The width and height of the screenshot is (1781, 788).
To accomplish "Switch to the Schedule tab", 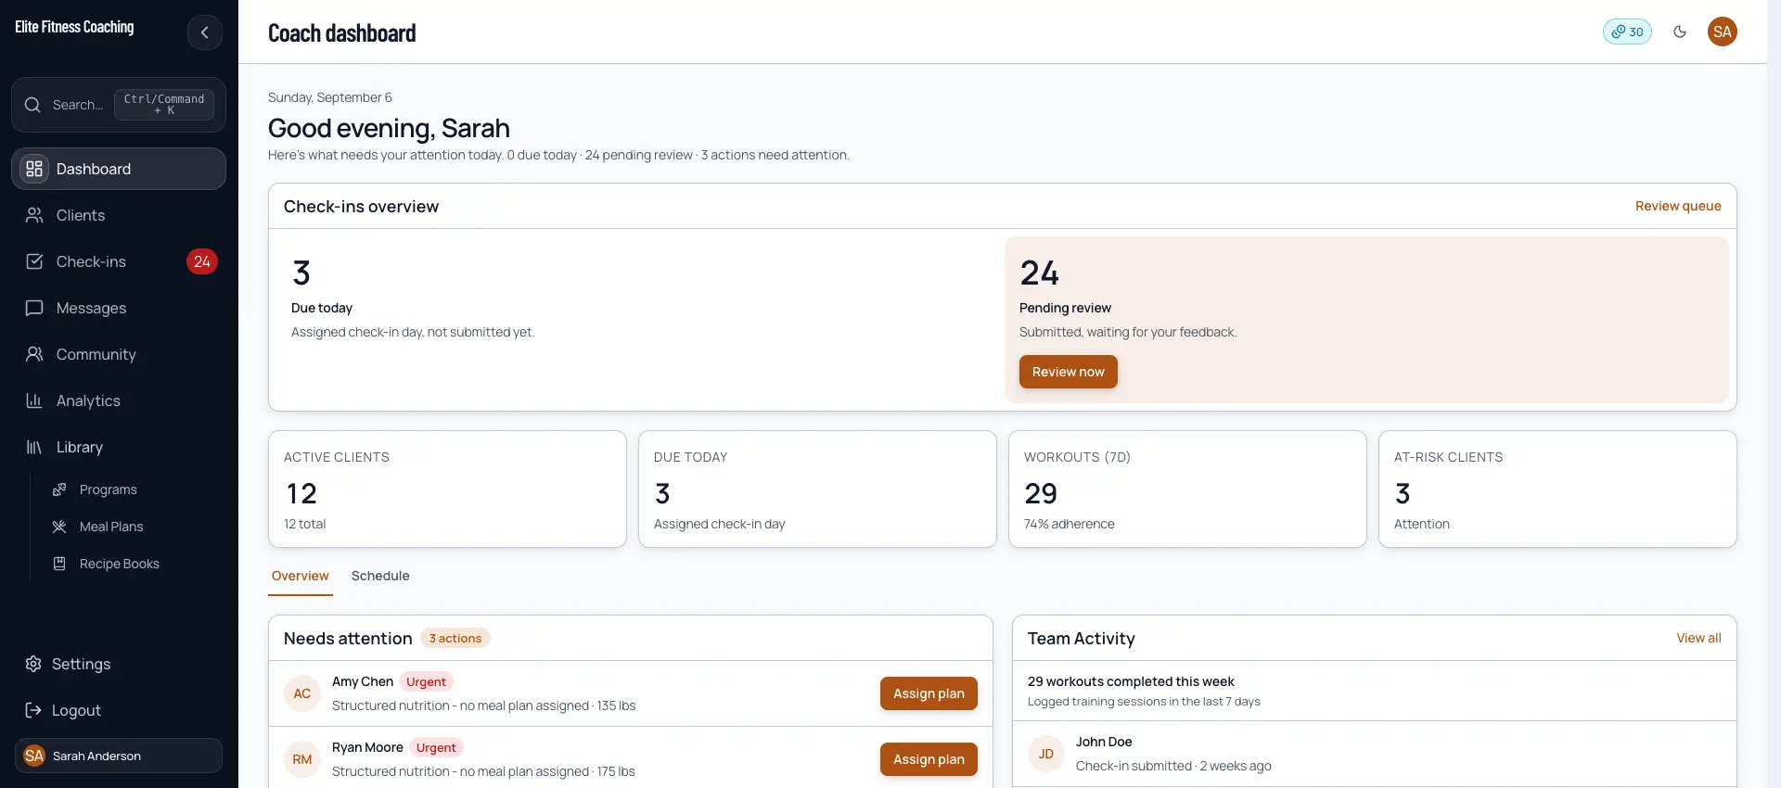I will [x=380, y=576].
